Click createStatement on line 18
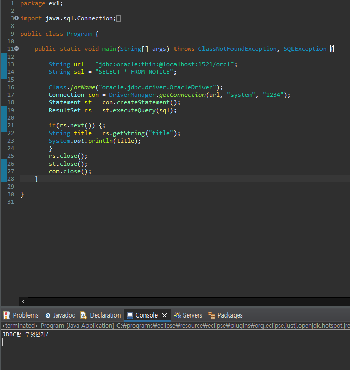The width and height of the screenshot is (350, 370). pos(143,102)
